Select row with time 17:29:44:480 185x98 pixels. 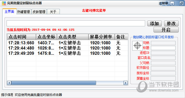pyautogui.click(x=67, y=48)
